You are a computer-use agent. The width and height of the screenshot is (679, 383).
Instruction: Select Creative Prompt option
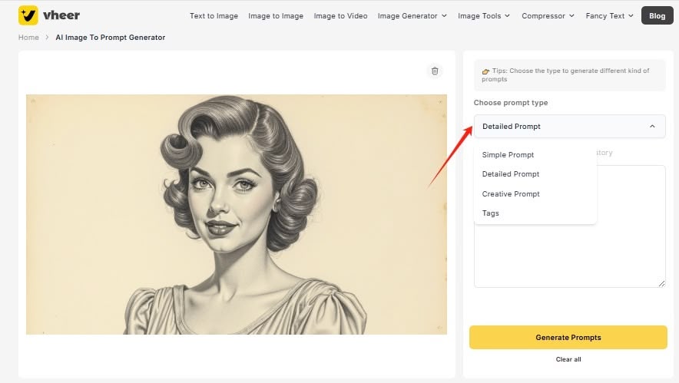click(x=511, y=194)
